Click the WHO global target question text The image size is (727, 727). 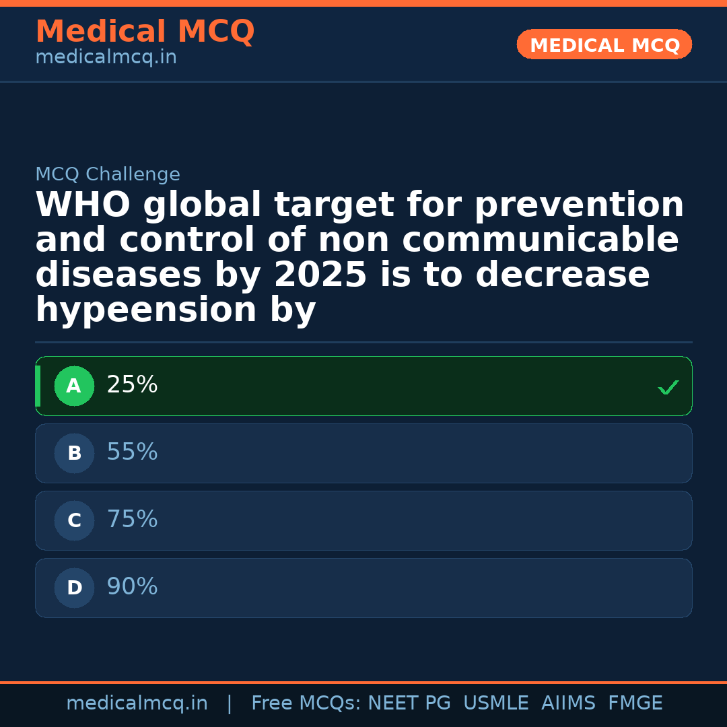359,258
